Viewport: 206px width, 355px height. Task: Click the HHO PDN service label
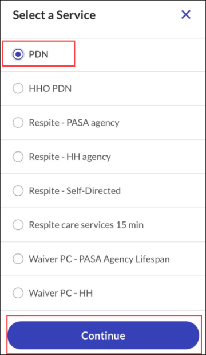tap(50, 88)
